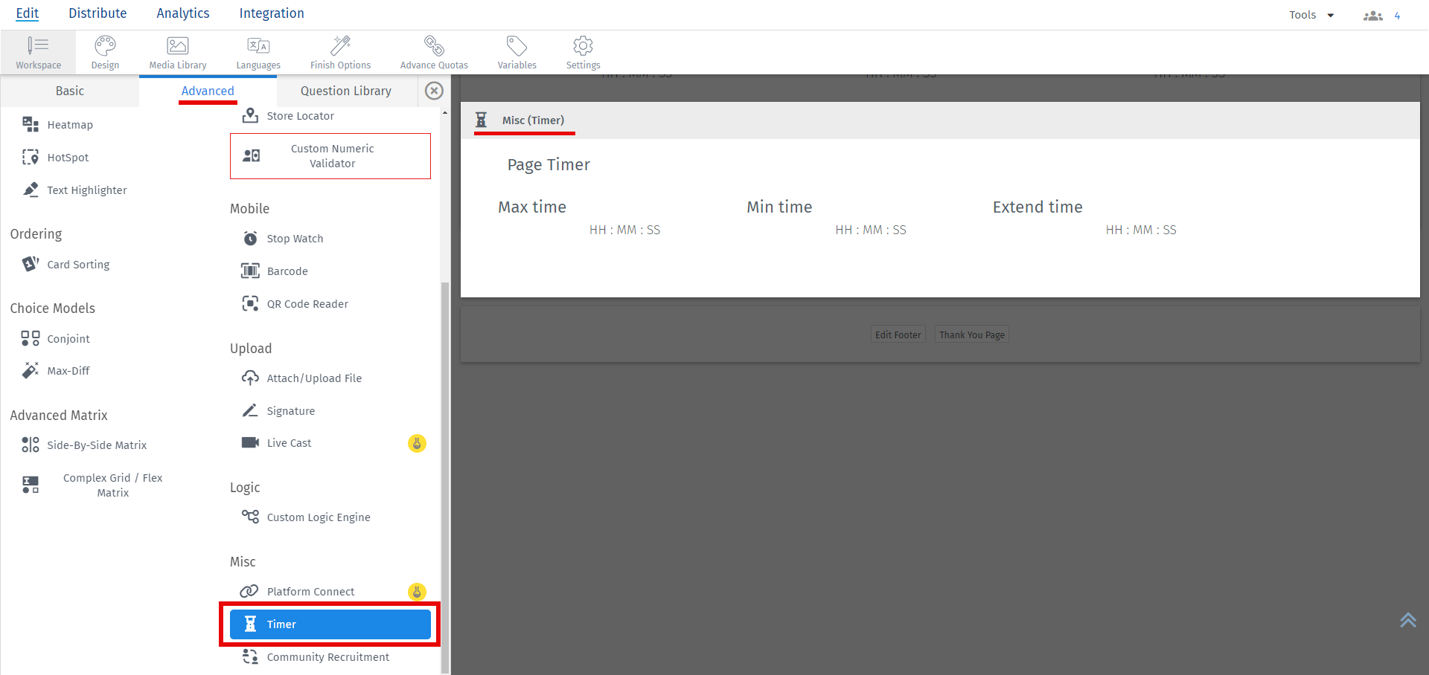Click Platform Connect yellow beta badge
This screenshot has width=1429, height=675.
417,592
